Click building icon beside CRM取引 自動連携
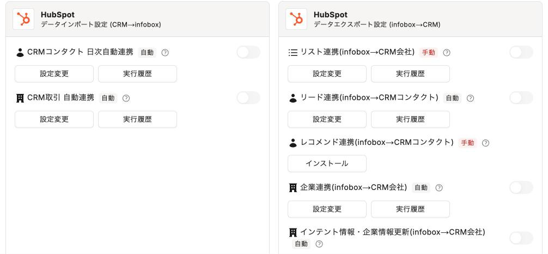Image resolution: width=548 pixels, height=254 pixels. (x=20, y=99)
